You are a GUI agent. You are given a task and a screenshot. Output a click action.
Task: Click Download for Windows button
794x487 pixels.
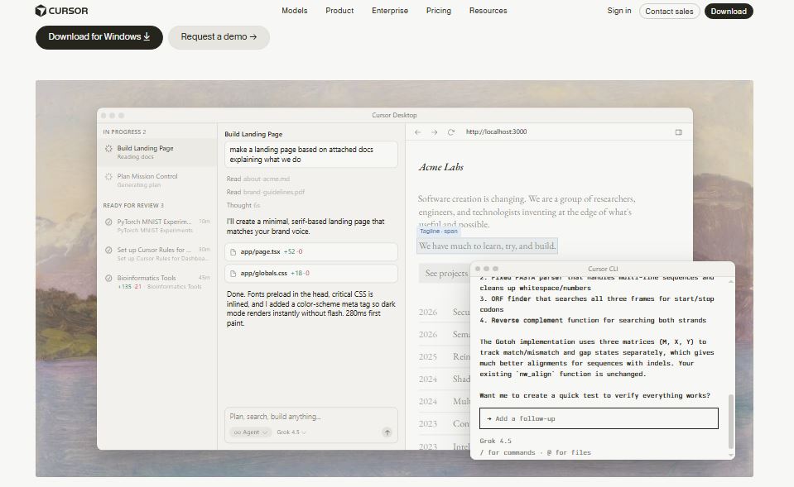[x=99, y=37]
